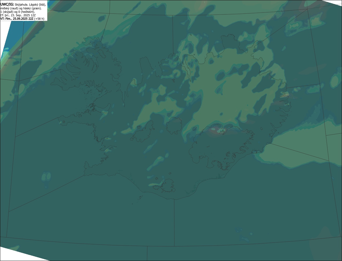This screenshot has width=342, height=261.
Task: Click the bold "UWC/IG:" title label
Action: click(7, 5)
